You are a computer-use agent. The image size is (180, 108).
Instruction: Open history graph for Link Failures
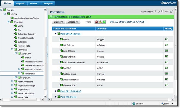[167, 45]
